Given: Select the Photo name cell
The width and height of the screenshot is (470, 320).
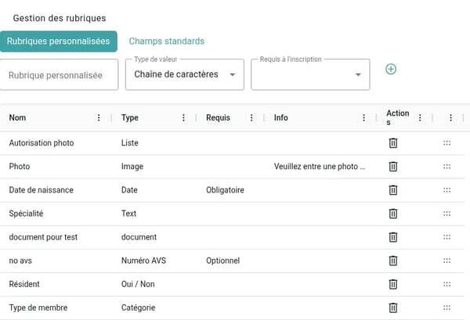Looking at the screenshot, I should click(20, 167).
